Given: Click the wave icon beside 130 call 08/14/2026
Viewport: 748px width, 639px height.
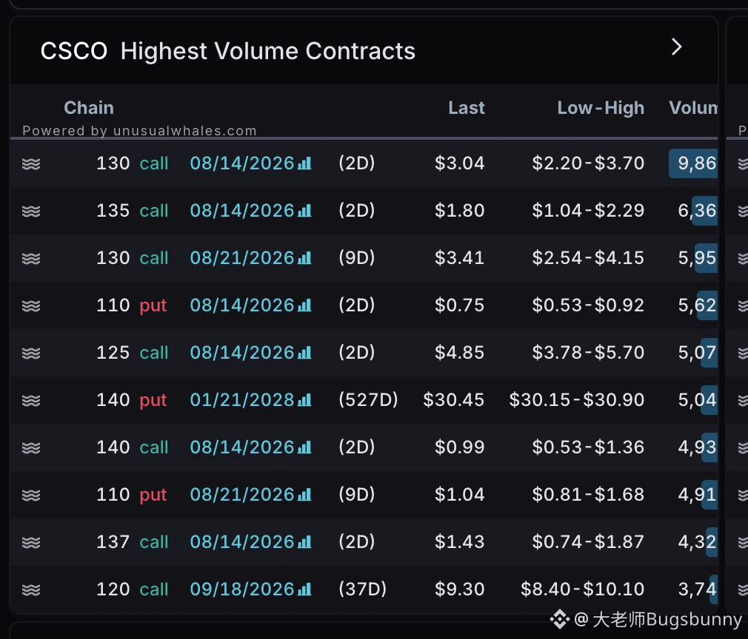Looking at the screenshot, I should click(x=31, y=164).
